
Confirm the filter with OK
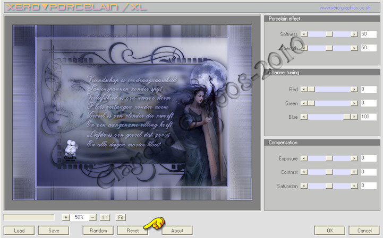[330, 231]
